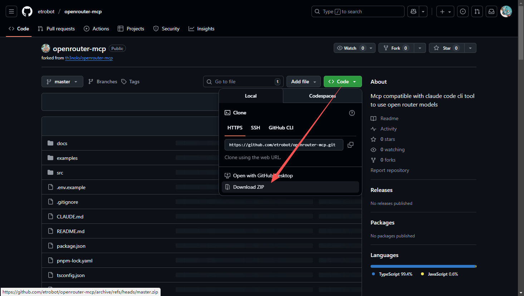The width and height of the screenshot is (524, 296).
Task: Select the Codespaces tab in clone popup
Action: coord(322,96)
